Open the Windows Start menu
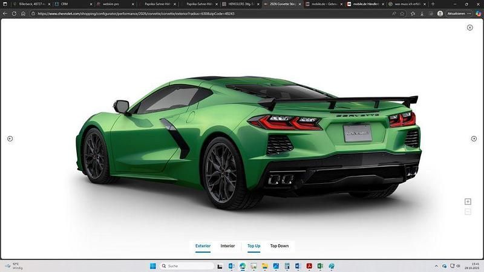Viewport: 484px width, 272px height. [152, 266]
